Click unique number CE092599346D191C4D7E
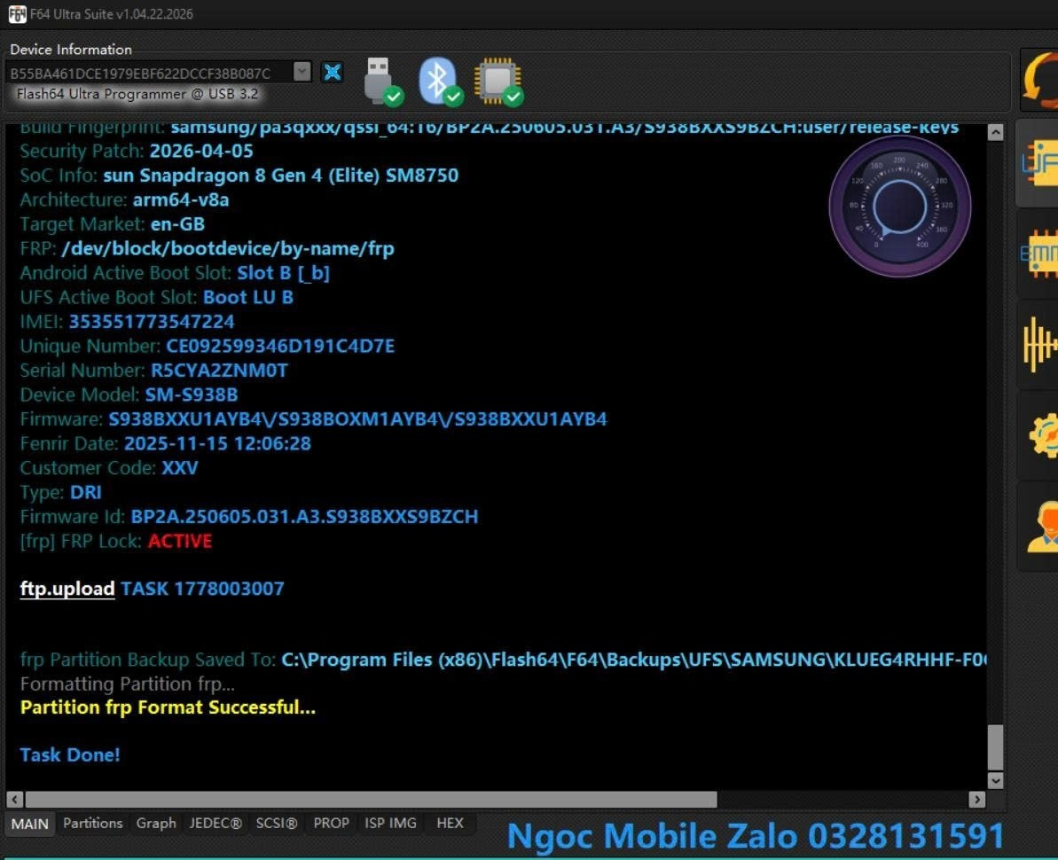The width and height of the screenshot is (1058, 860). pos(280,346)
